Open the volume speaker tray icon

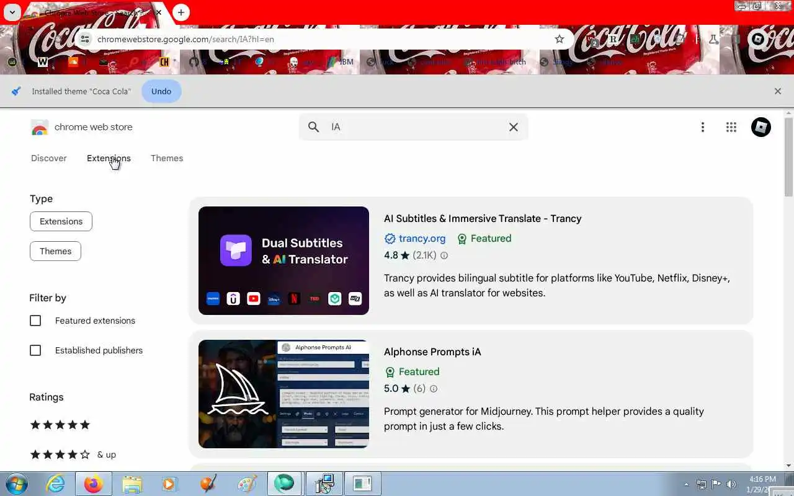click(x=732, y=484)
